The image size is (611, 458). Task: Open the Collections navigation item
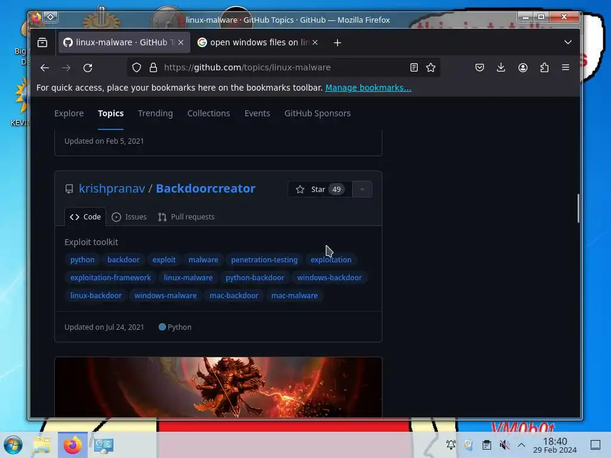[208, 113]
